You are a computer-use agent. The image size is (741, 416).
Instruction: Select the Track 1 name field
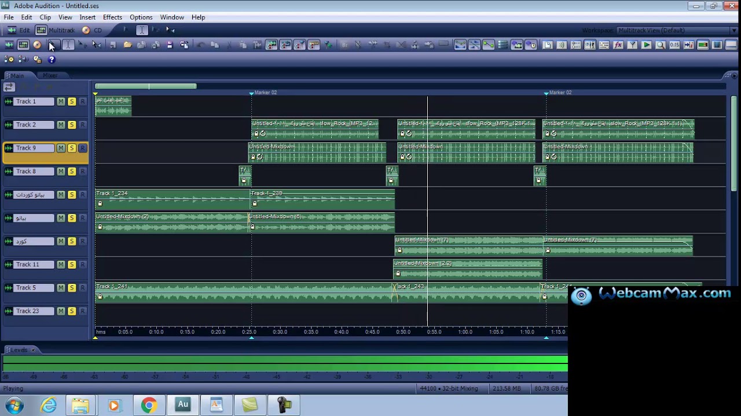34,102
